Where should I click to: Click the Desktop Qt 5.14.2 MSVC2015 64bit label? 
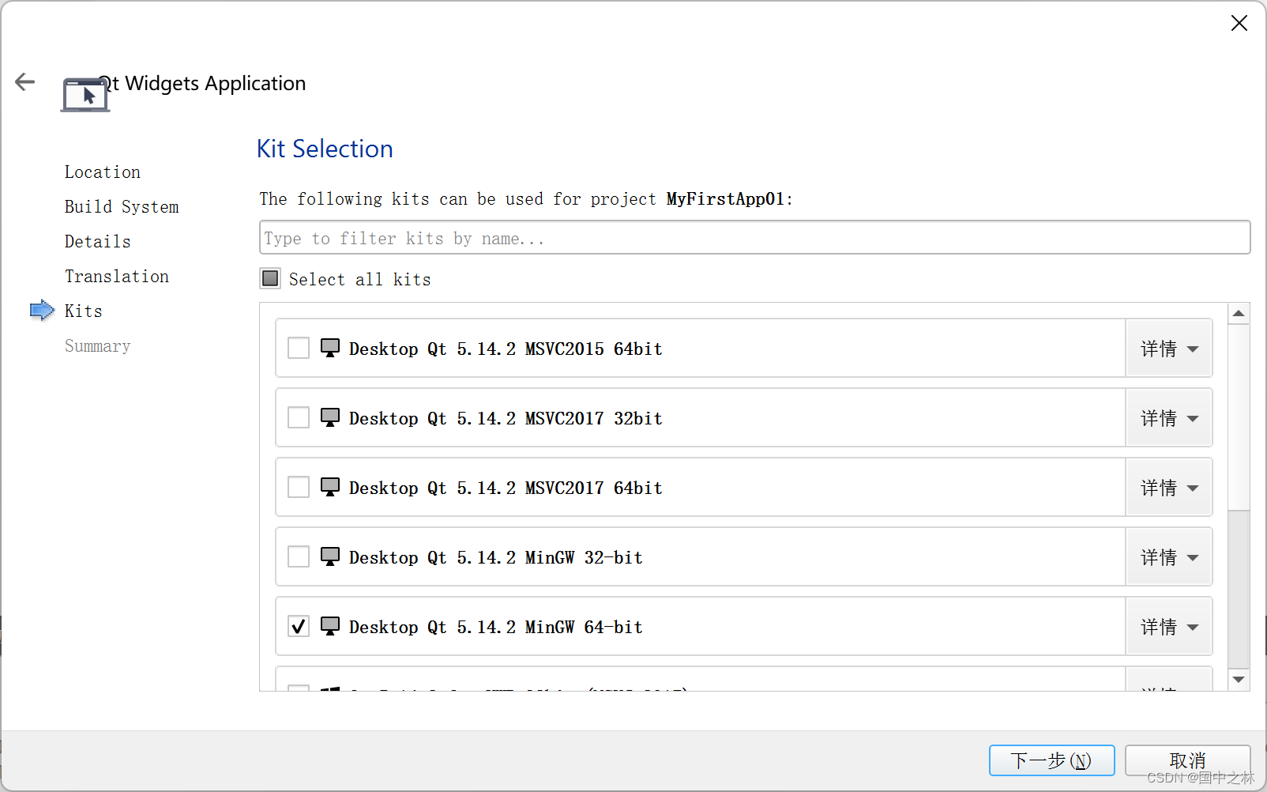pos(506,349)
